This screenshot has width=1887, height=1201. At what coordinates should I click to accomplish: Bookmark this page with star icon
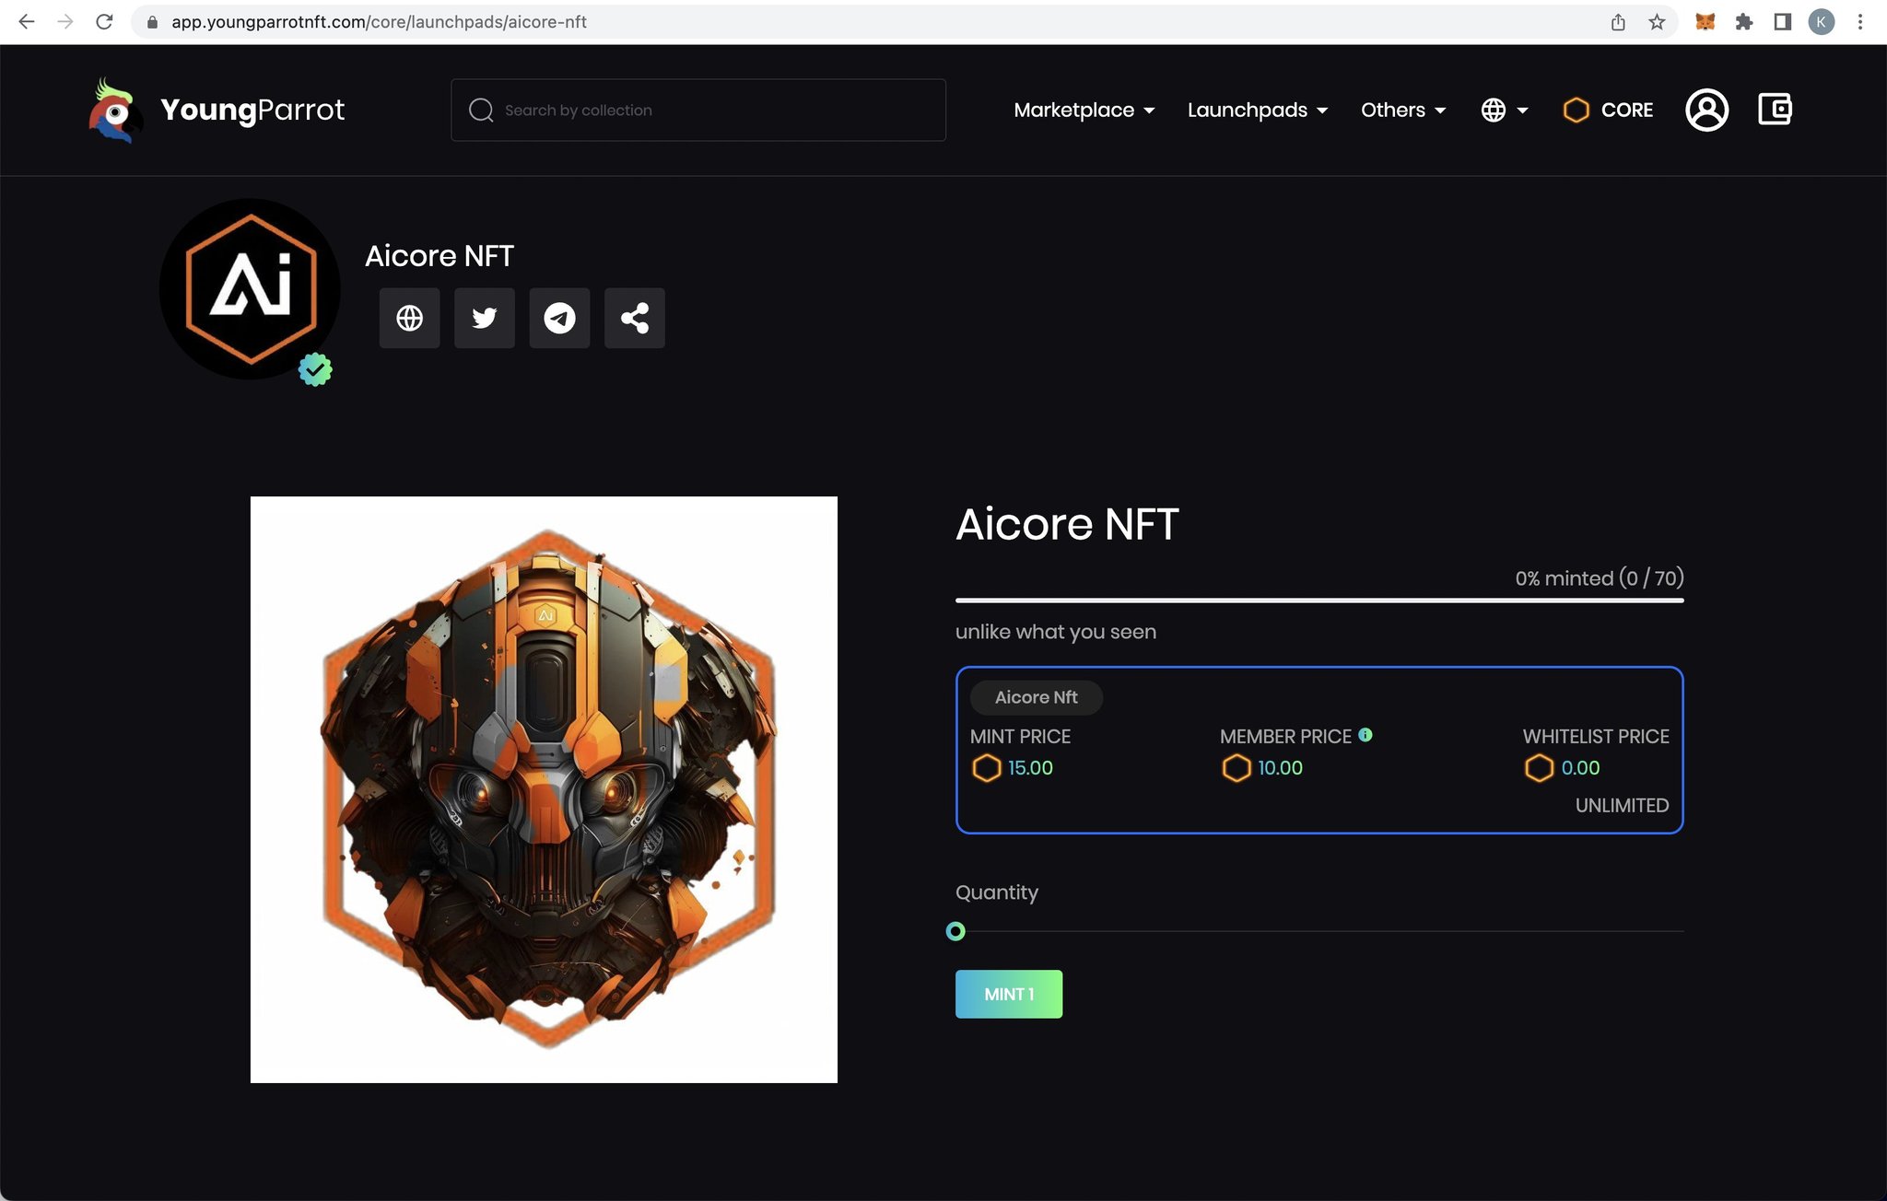pos(1657,22)
